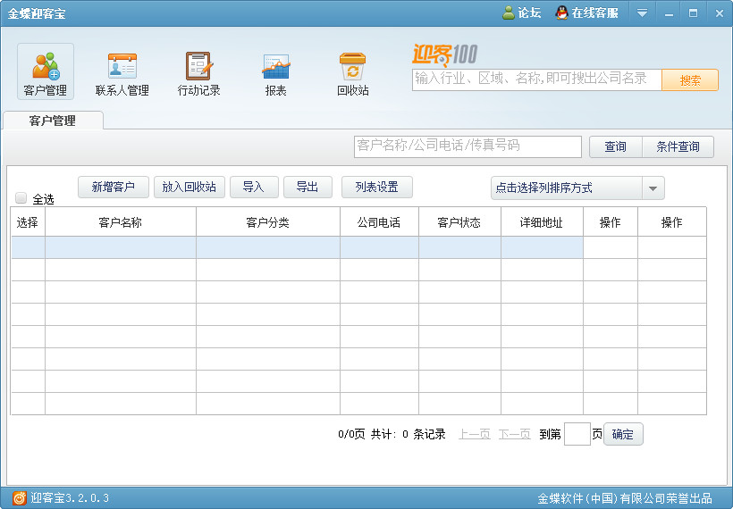Open the 客户管理 customer management icon

coord(46,71)
